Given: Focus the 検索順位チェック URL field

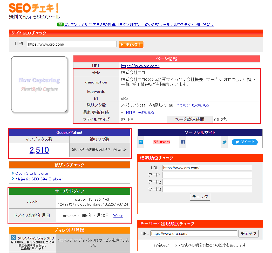Looking at the screenshot, I should (207, 168).
